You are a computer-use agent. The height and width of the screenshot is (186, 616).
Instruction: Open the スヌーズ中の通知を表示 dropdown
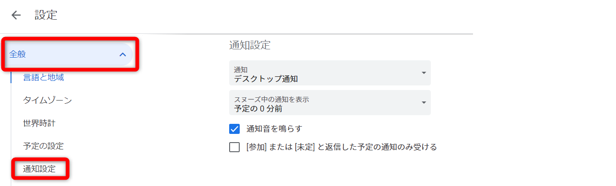(x=330, y=103)
